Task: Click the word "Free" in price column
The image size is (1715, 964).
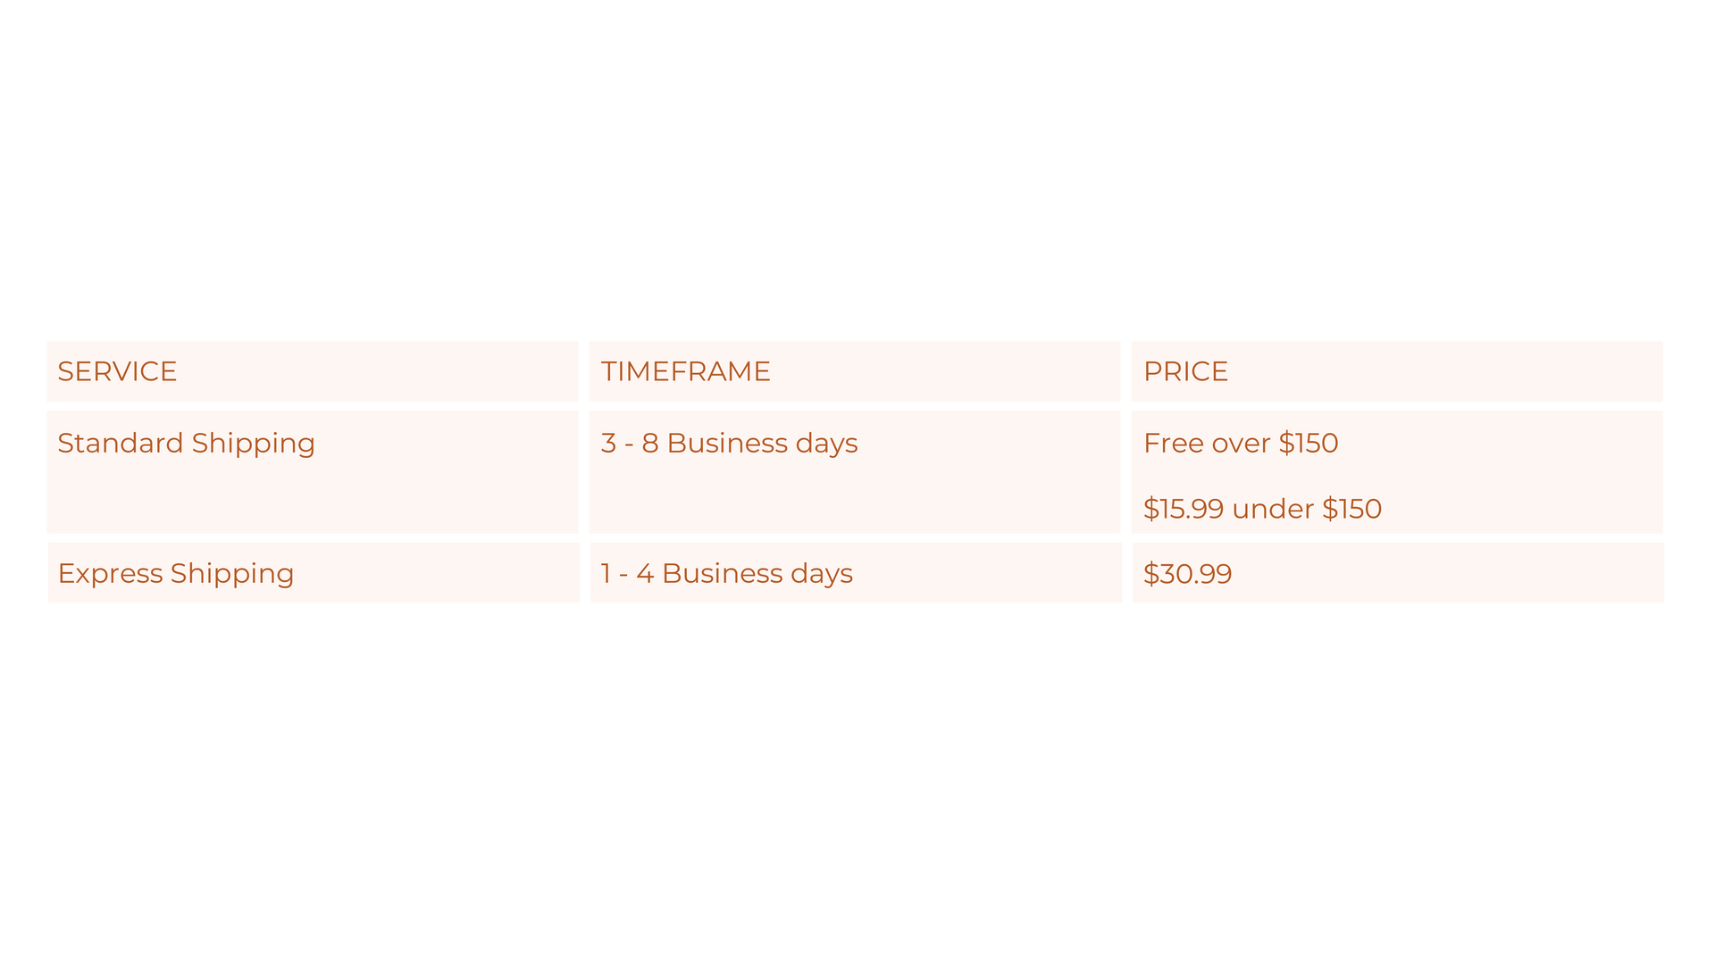Action: (1173, 443)
